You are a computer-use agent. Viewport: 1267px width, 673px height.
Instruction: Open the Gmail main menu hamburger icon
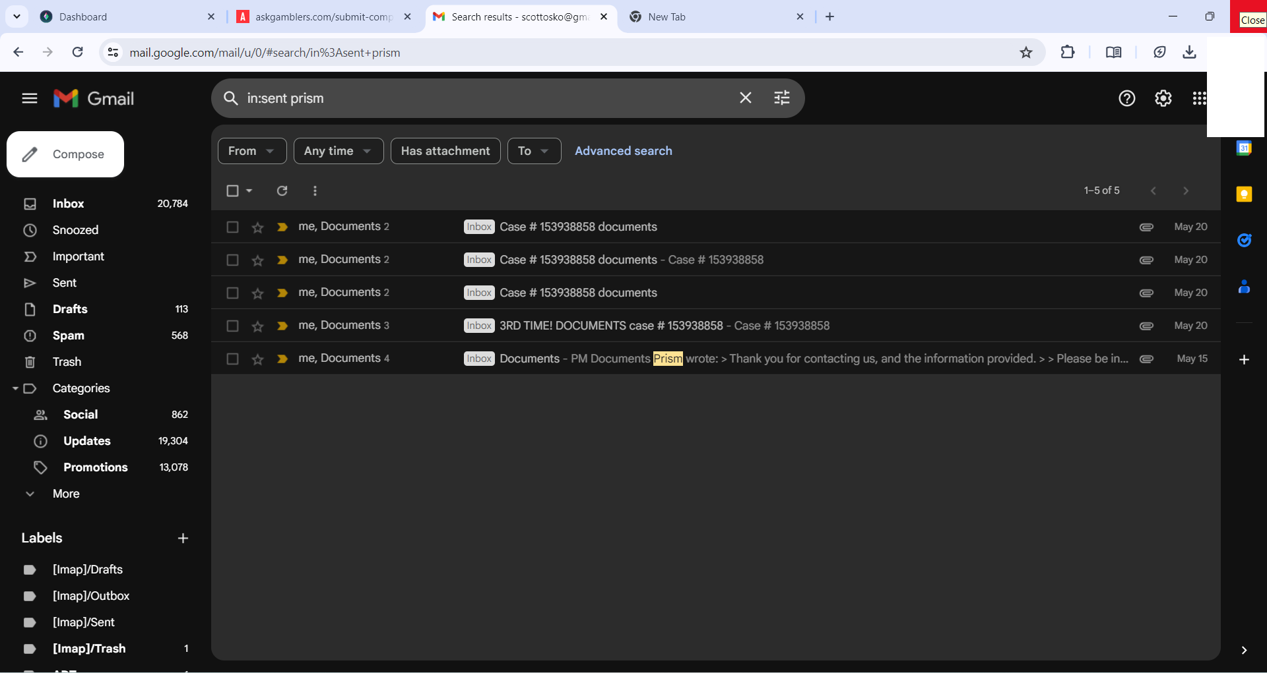(x=30, y=98)
